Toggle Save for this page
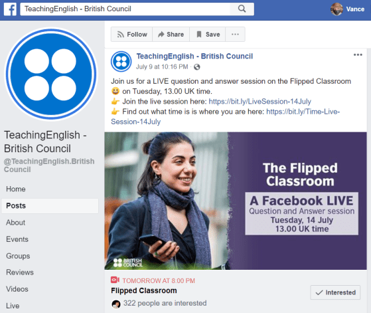This screenshot has height=313, width=371. click(x=208, y=35)
